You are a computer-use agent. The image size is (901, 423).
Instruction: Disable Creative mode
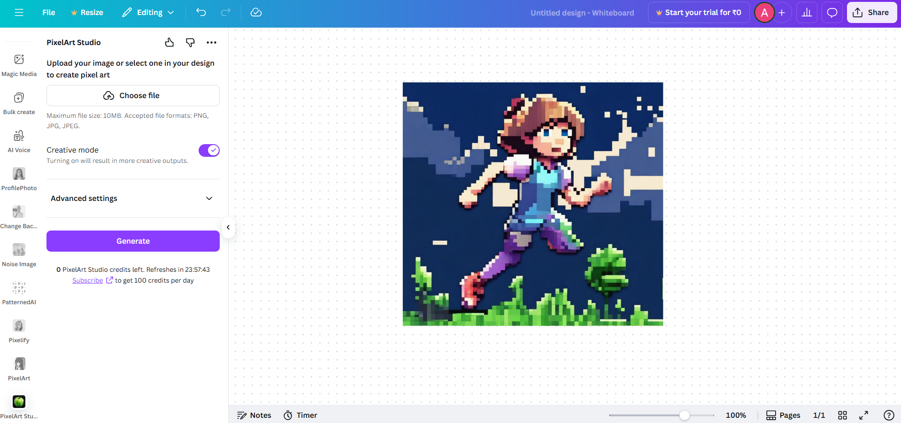[209, 150]
